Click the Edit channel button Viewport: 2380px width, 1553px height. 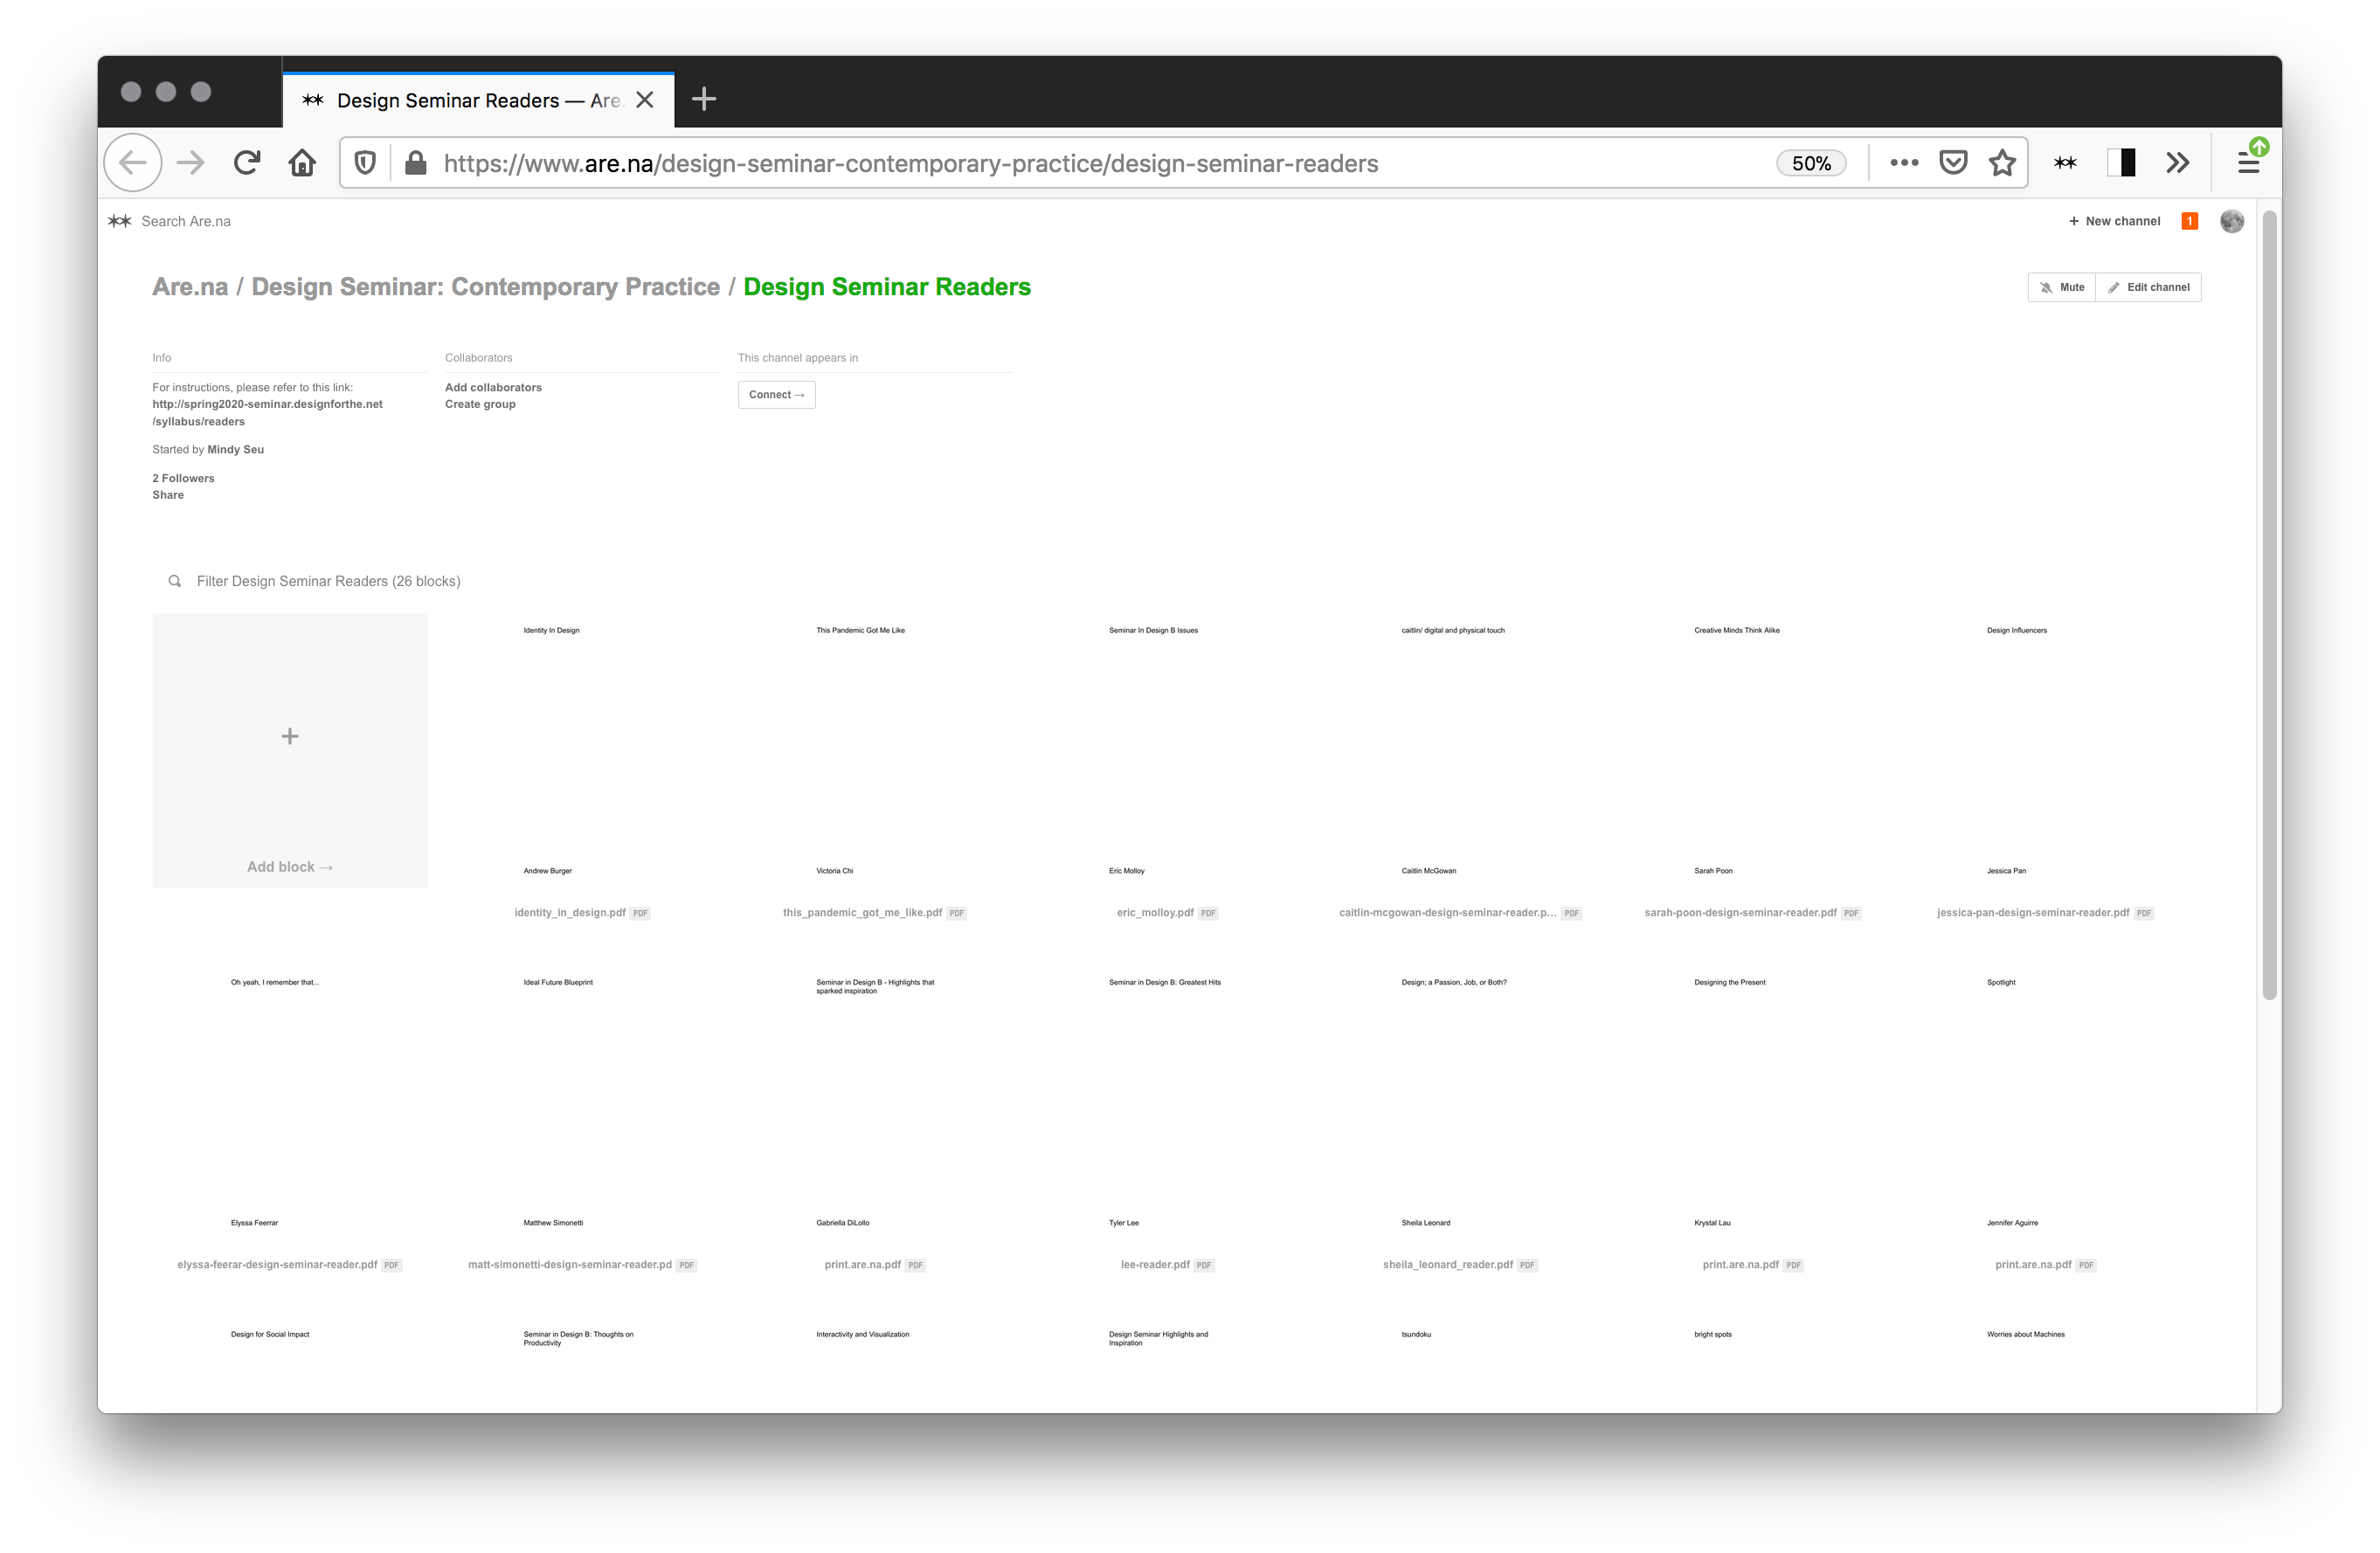point(2149,287)
